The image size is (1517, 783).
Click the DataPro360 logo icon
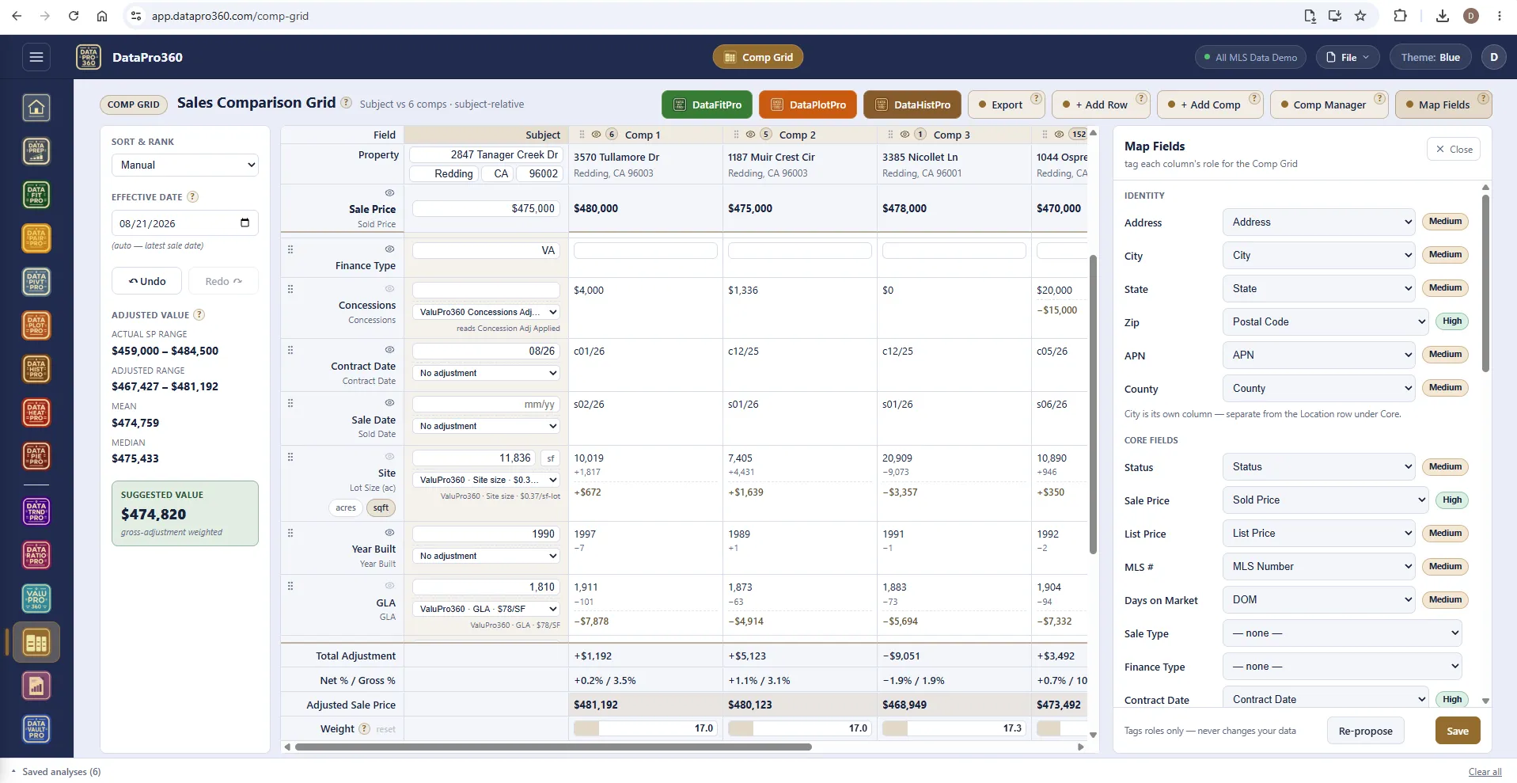click(89, 57)
